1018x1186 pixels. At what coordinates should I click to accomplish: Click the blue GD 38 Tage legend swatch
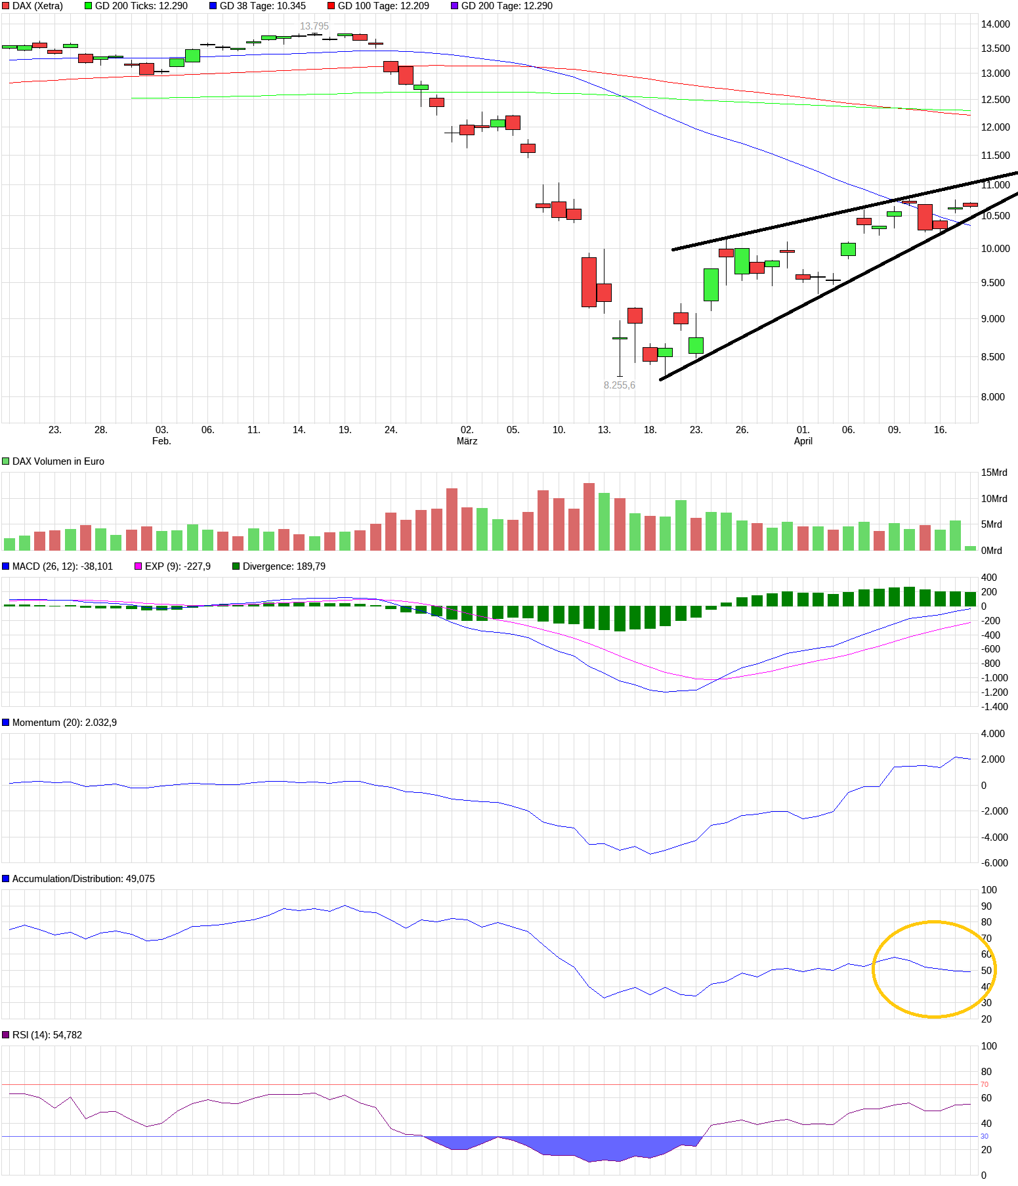coord(213,6)
